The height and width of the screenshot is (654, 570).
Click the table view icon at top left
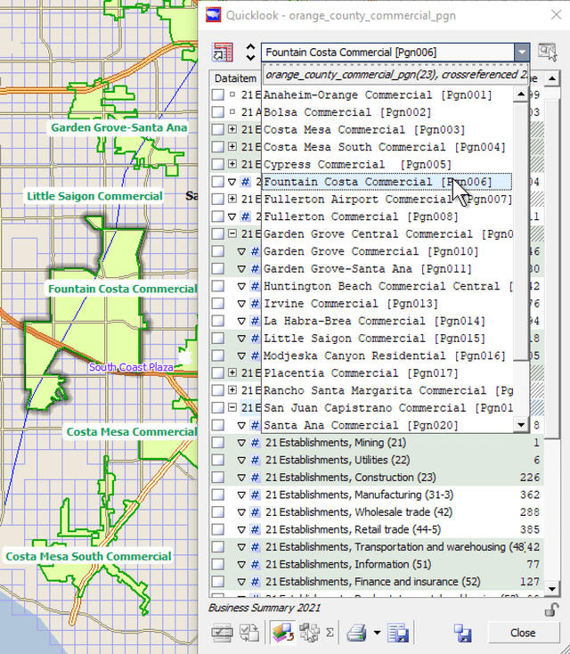[x=222, y=53]
